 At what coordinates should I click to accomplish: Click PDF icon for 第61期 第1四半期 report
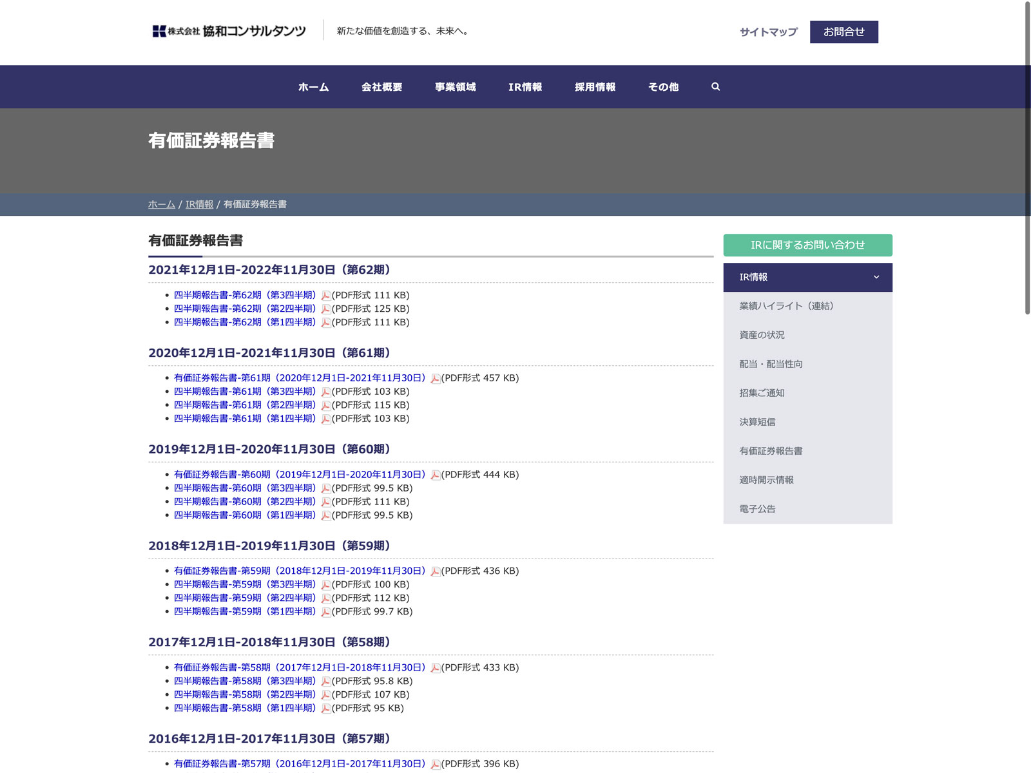(x=326, y=419)
